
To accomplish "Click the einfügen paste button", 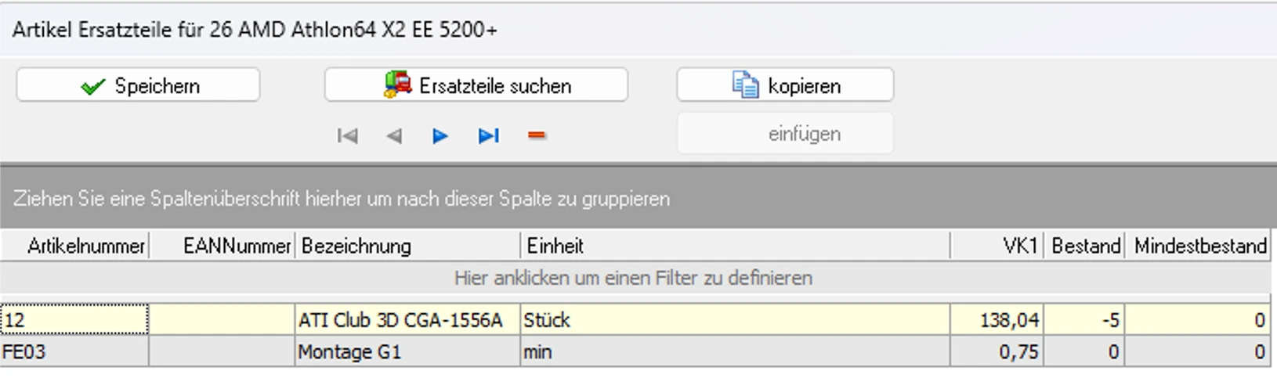I will [785, 134].
